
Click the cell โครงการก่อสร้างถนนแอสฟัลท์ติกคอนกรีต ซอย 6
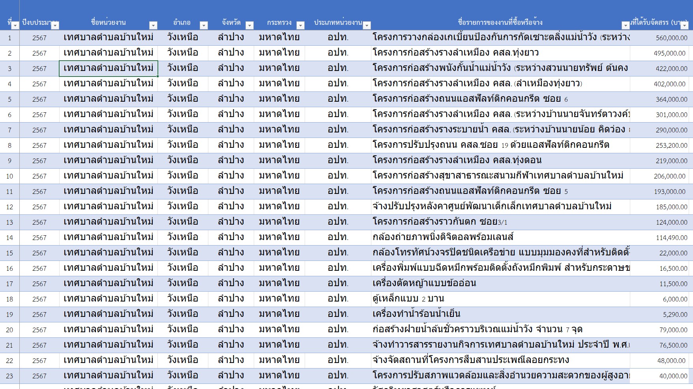(x=500, y=99)
